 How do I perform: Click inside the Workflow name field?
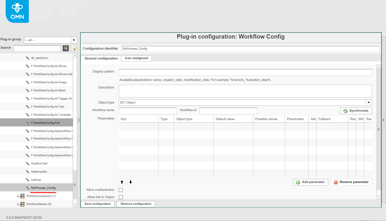click(x=147, y=111)
